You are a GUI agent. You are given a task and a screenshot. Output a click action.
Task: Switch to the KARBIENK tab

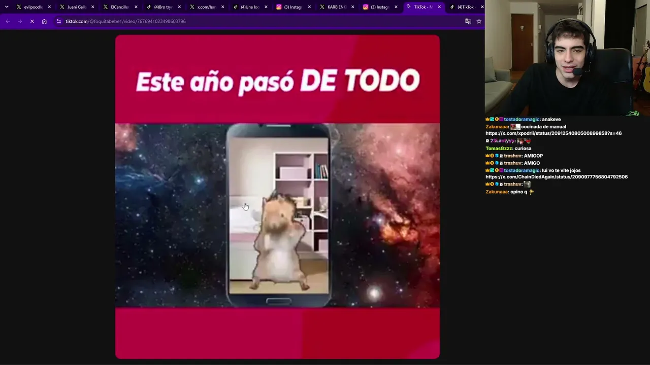(x=337, y=7)
